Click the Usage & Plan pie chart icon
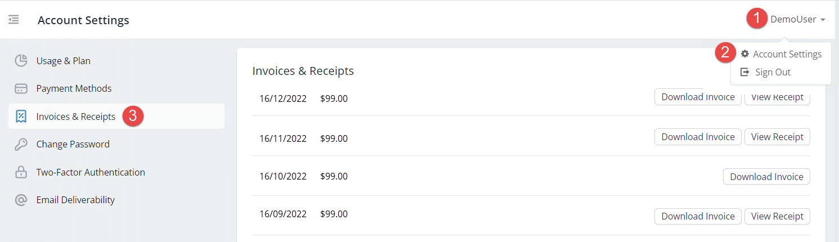The height and width of the screenshot is (242, 839). coord(21,61)
